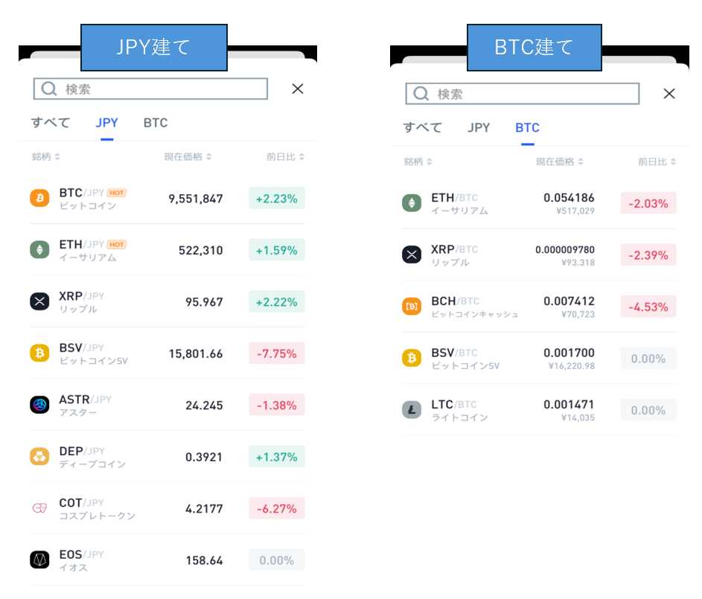Sort by 銘柄 in JPY panel

[x=46, y=157]
